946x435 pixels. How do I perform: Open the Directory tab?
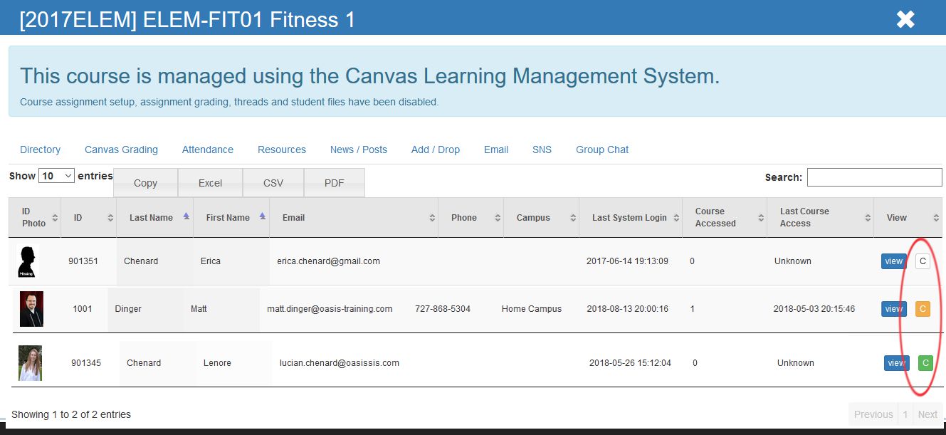point(41,150)
